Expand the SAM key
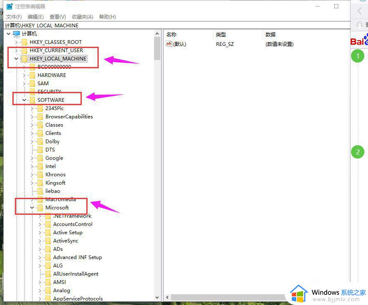Image resolution: width=368 pixels, height=305 pixels. [24, 84]
